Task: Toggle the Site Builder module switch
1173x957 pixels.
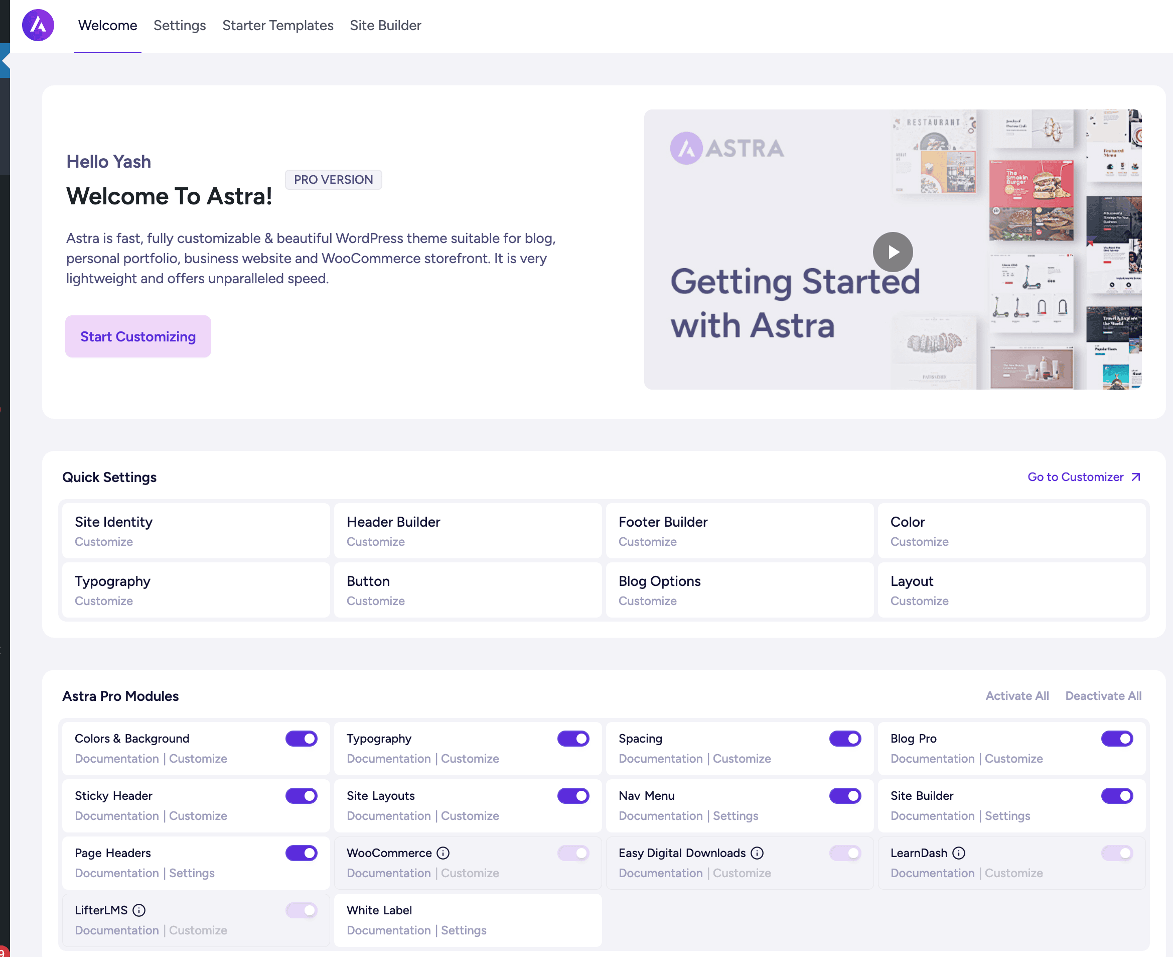Action: [1117, 795]
